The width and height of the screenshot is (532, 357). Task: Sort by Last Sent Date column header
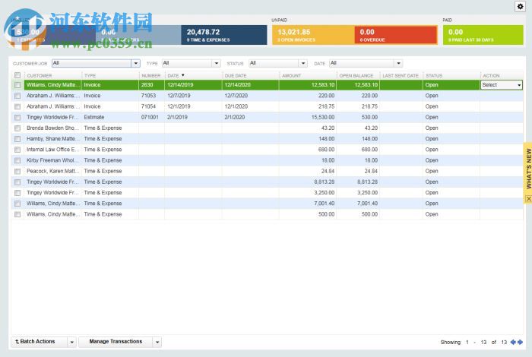[401, 76]
